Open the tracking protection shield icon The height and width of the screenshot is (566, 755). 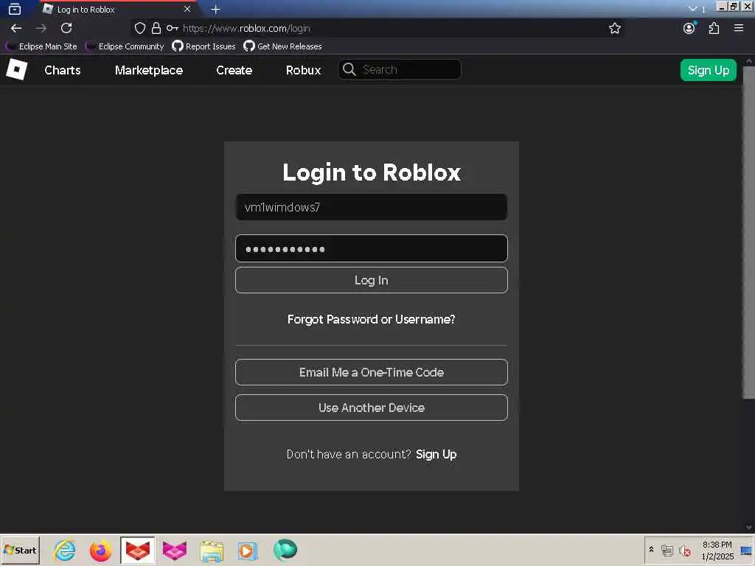(139, 29)
